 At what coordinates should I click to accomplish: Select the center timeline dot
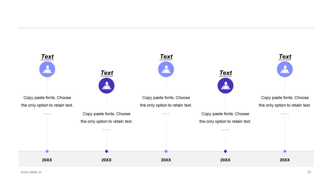[166, 151]
